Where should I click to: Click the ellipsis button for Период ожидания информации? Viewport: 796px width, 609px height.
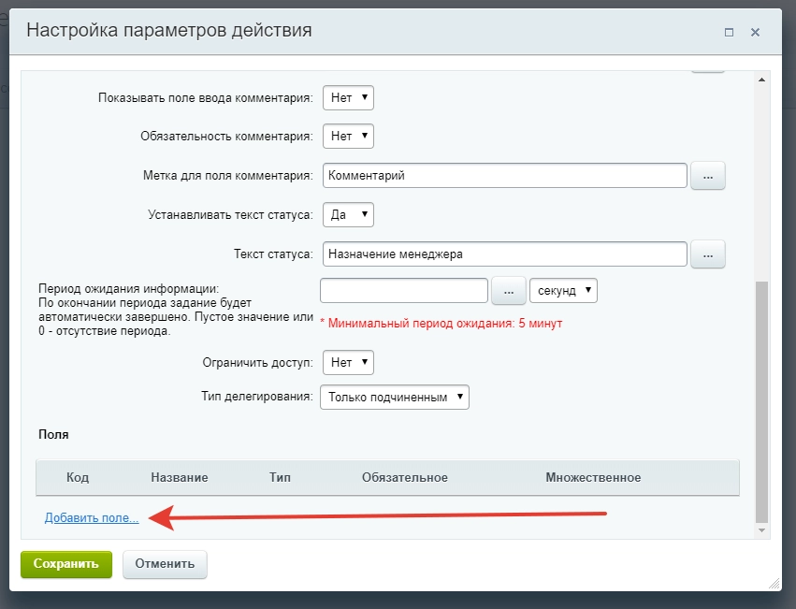click(x=508, y=290)
